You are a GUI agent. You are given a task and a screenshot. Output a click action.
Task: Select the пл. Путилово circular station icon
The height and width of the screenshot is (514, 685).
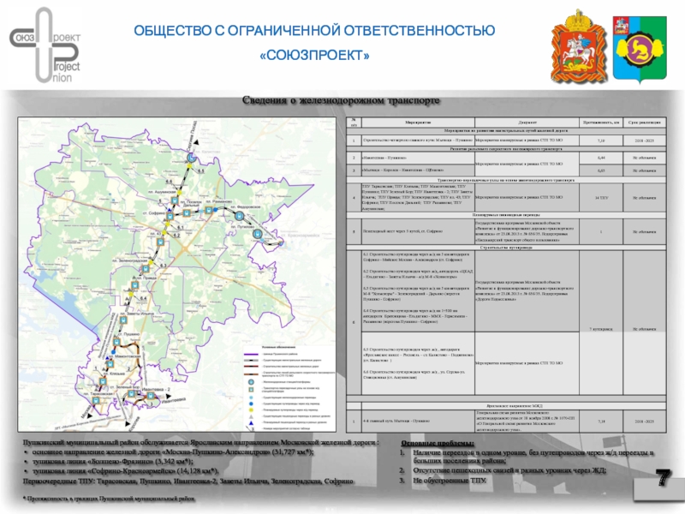pyautogui.click(x=258, y=234)
